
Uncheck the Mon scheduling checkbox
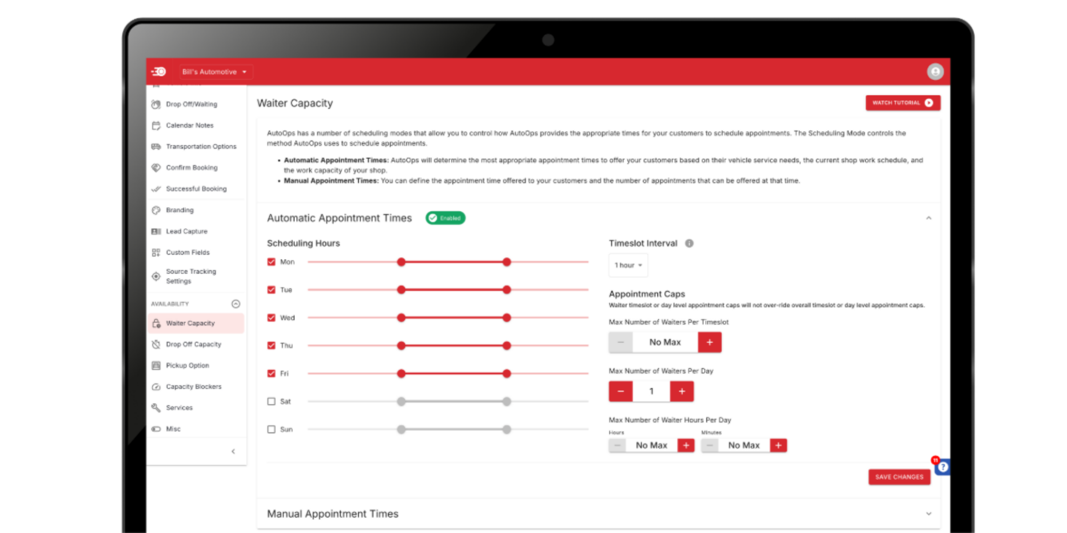point(272,262)
